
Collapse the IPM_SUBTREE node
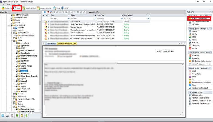click(x=9, y=25)
